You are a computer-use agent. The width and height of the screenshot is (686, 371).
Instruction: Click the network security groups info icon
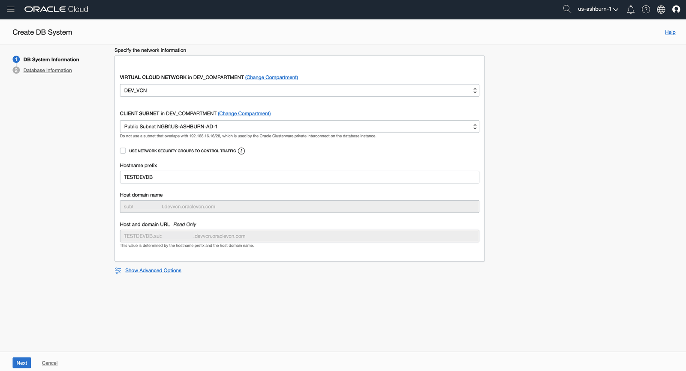241,151
